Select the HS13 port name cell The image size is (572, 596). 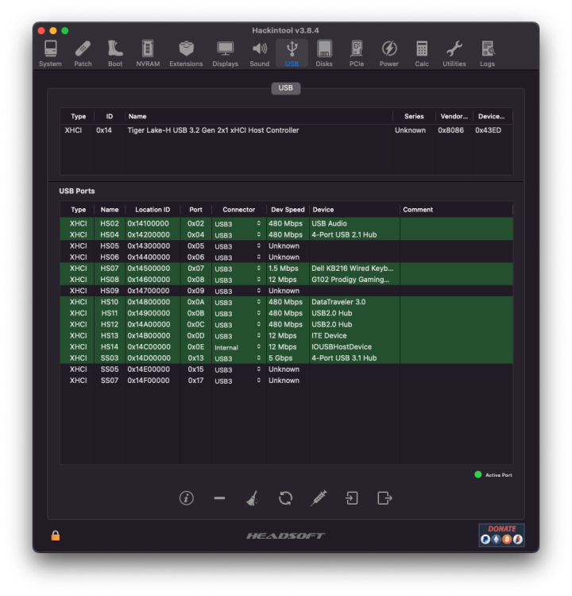pos(110,335)
